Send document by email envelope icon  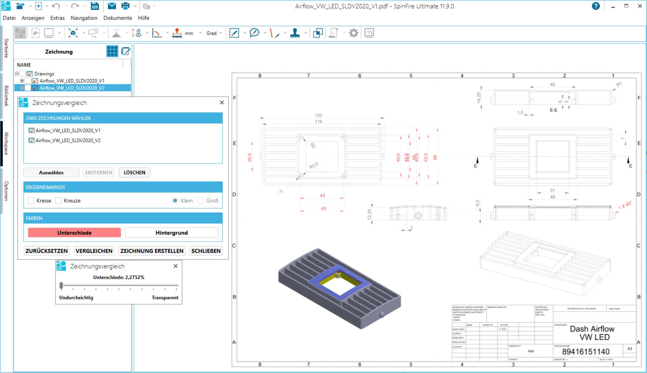point(112,6)
